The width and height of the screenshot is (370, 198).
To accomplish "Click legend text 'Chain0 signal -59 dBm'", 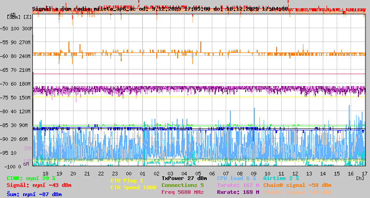I will (297, 185).
